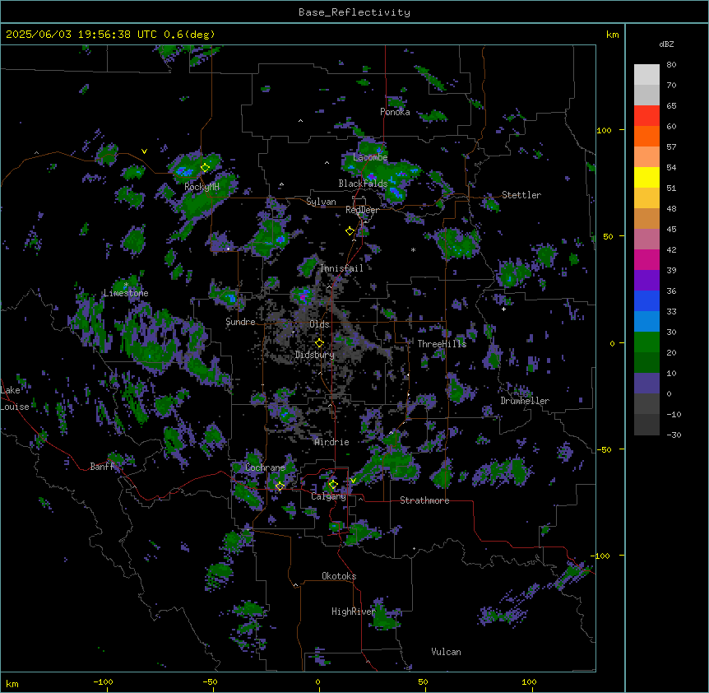Viewport: 709px width, 693px height.
Task: Click the Limestone label
Action: [x=126, y=293]
